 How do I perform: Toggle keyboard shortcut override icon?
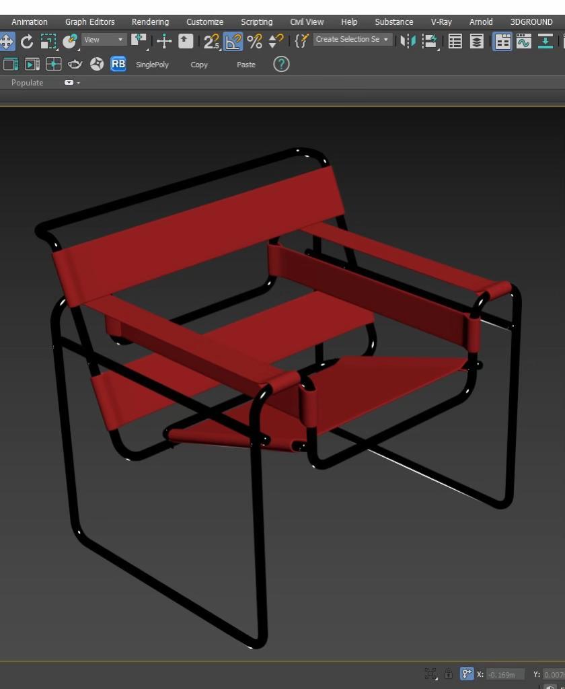click(x=186, y=41)
